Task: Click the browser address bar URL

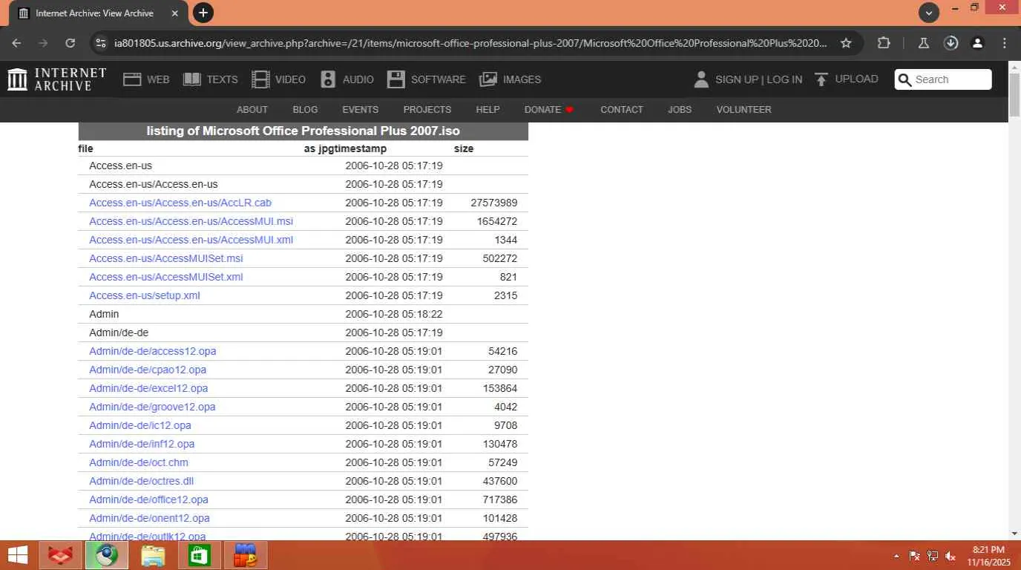Action: click(470, 43)
